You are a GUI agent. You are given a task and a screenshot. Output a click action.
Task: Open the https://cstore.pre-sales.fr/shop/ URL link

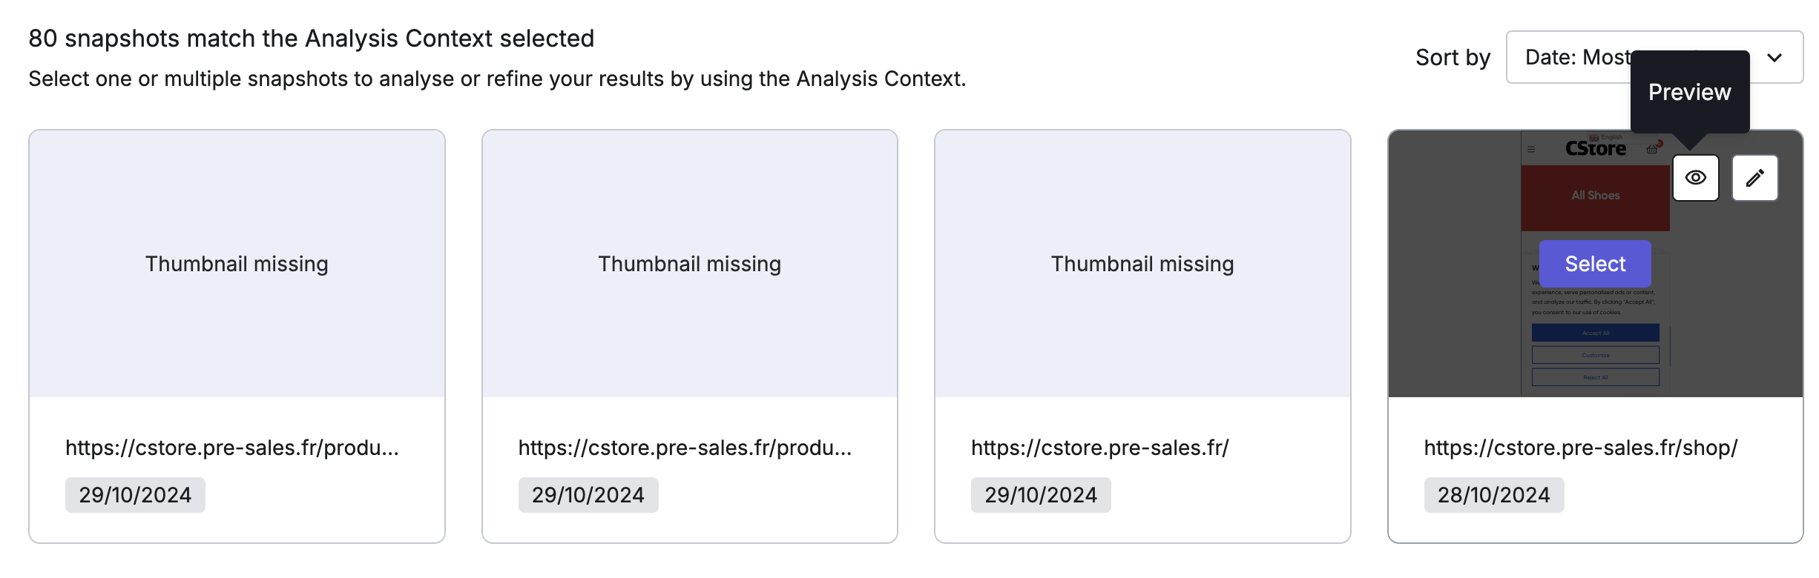(x=1580, y=448)
